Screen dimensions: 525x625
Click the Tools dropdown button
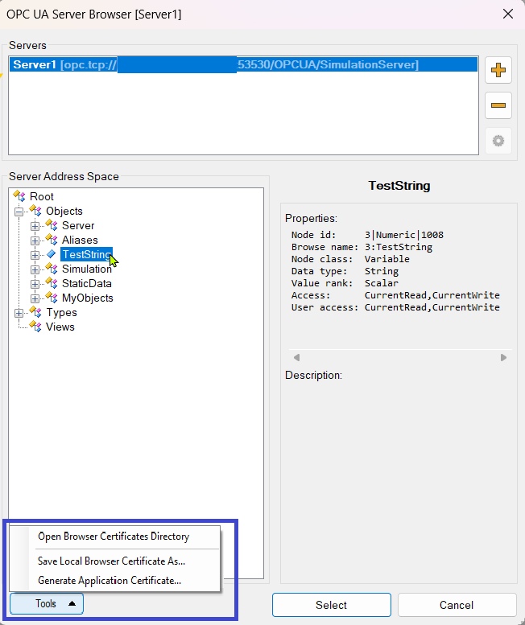47,603
